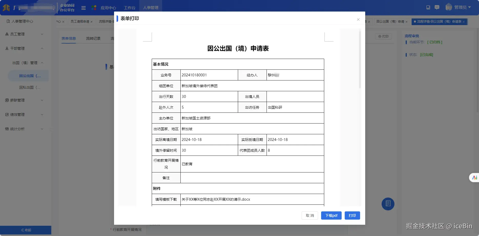Click the hamburger menu icon in top bar
The image size is (479, 236).
(83, 8)
